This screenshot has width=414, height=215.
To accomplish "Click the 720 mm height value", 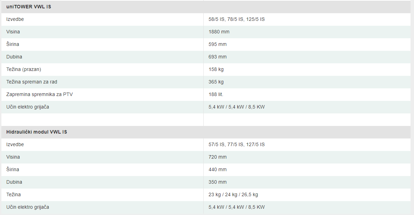I will 218,157.
